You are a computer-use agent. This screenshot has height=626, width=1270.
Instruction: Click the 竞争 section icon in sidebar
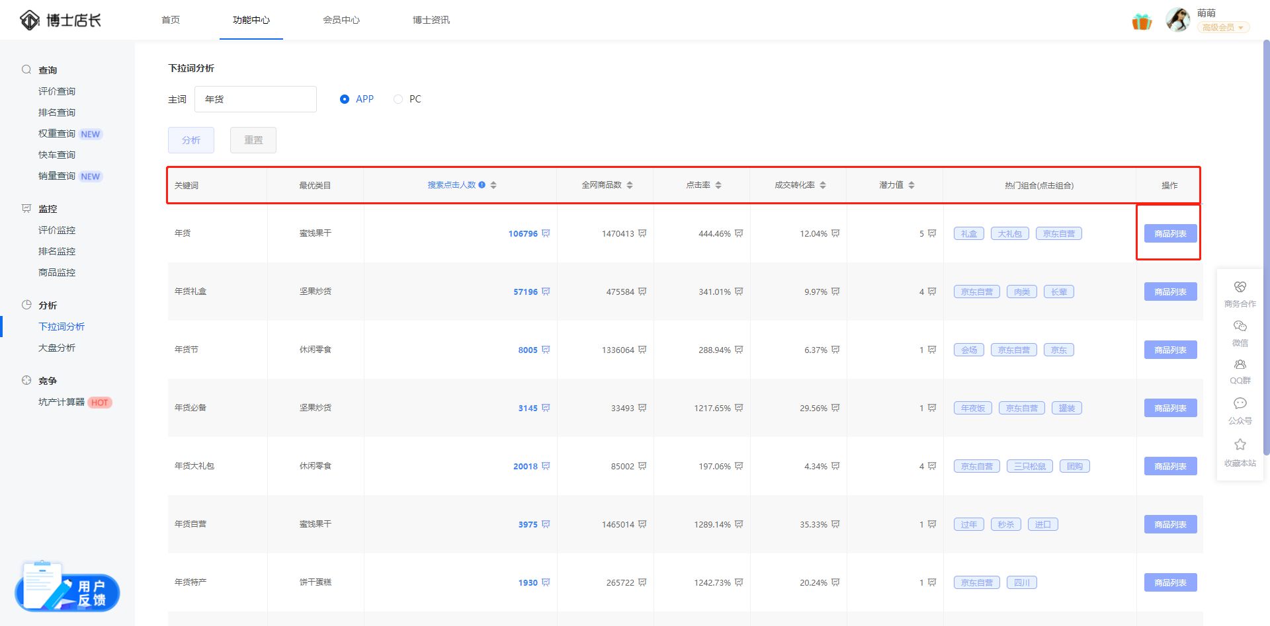(x=26, y=380)
